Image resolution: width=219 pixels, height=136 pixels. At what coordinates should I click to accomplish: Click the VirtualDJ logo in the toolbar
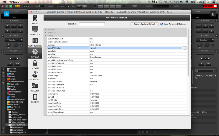[210, 6]
